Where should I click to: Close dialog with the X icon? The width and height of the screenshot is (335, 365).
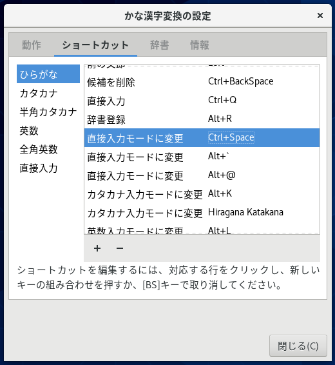click(x=320, y=15)
